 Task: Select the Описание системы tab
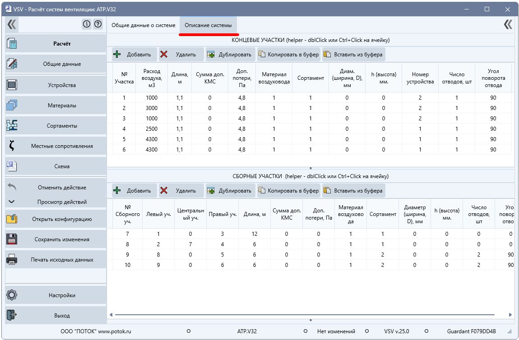click(208, 25)
